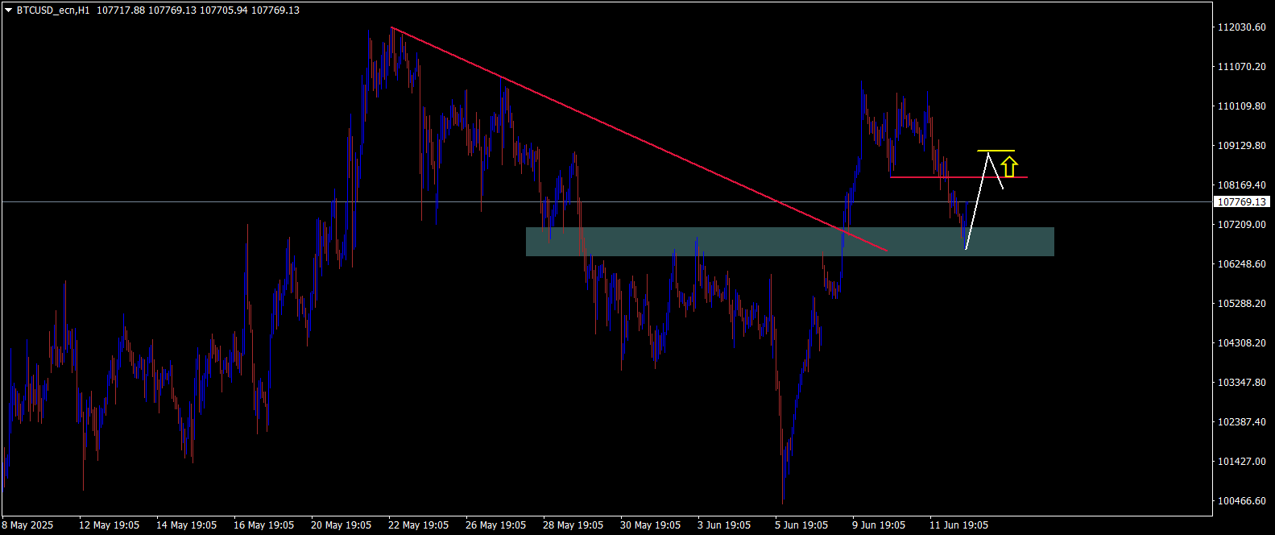1275x535 pixels.
Task: Click the low value 107705.94 in header
Action: 223,10
